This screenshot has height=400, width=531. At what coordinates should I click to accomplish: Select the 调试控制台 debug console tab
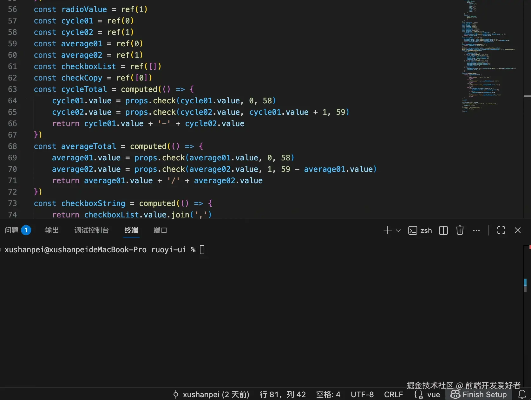92,230
